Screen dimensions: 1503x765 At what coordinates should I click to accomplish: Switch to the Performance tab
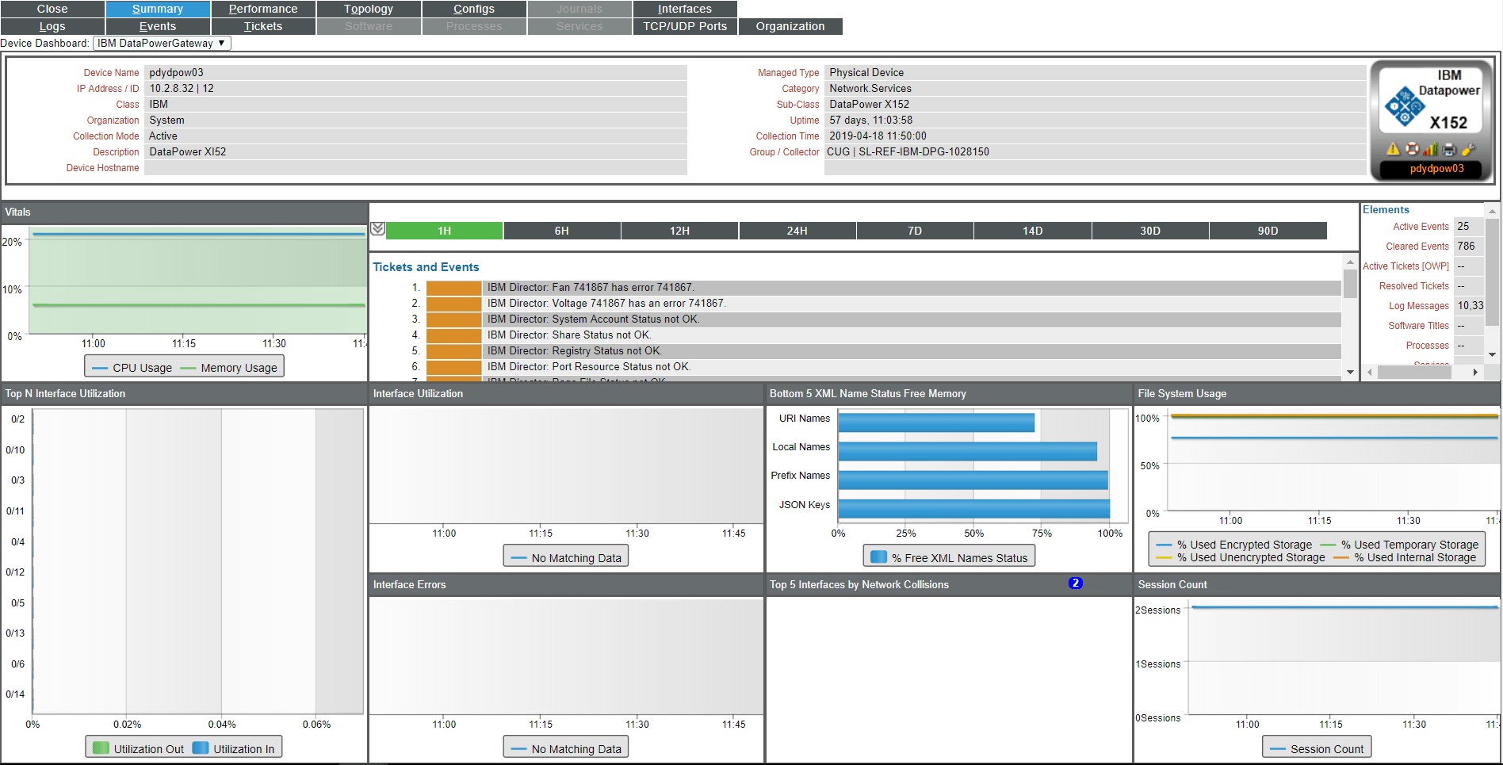(263, 9)
